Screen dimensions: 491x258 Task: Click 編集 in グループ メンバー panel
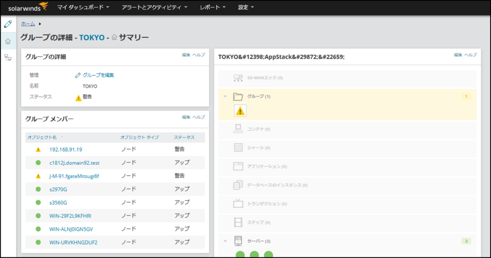tap(186, 117)
